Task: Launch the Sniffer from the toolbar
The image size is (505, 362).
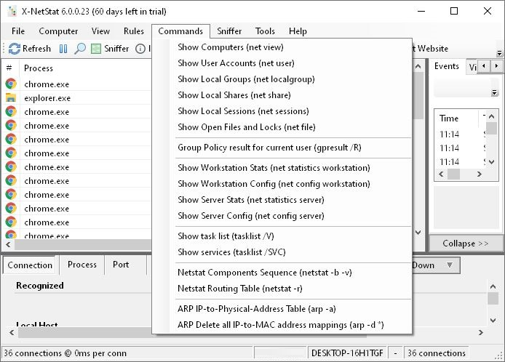Action: tap(110, 49)
